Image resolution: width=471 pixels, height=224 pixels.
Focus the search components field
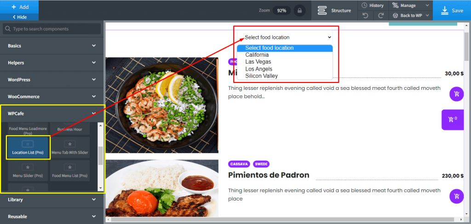(52, 29)
